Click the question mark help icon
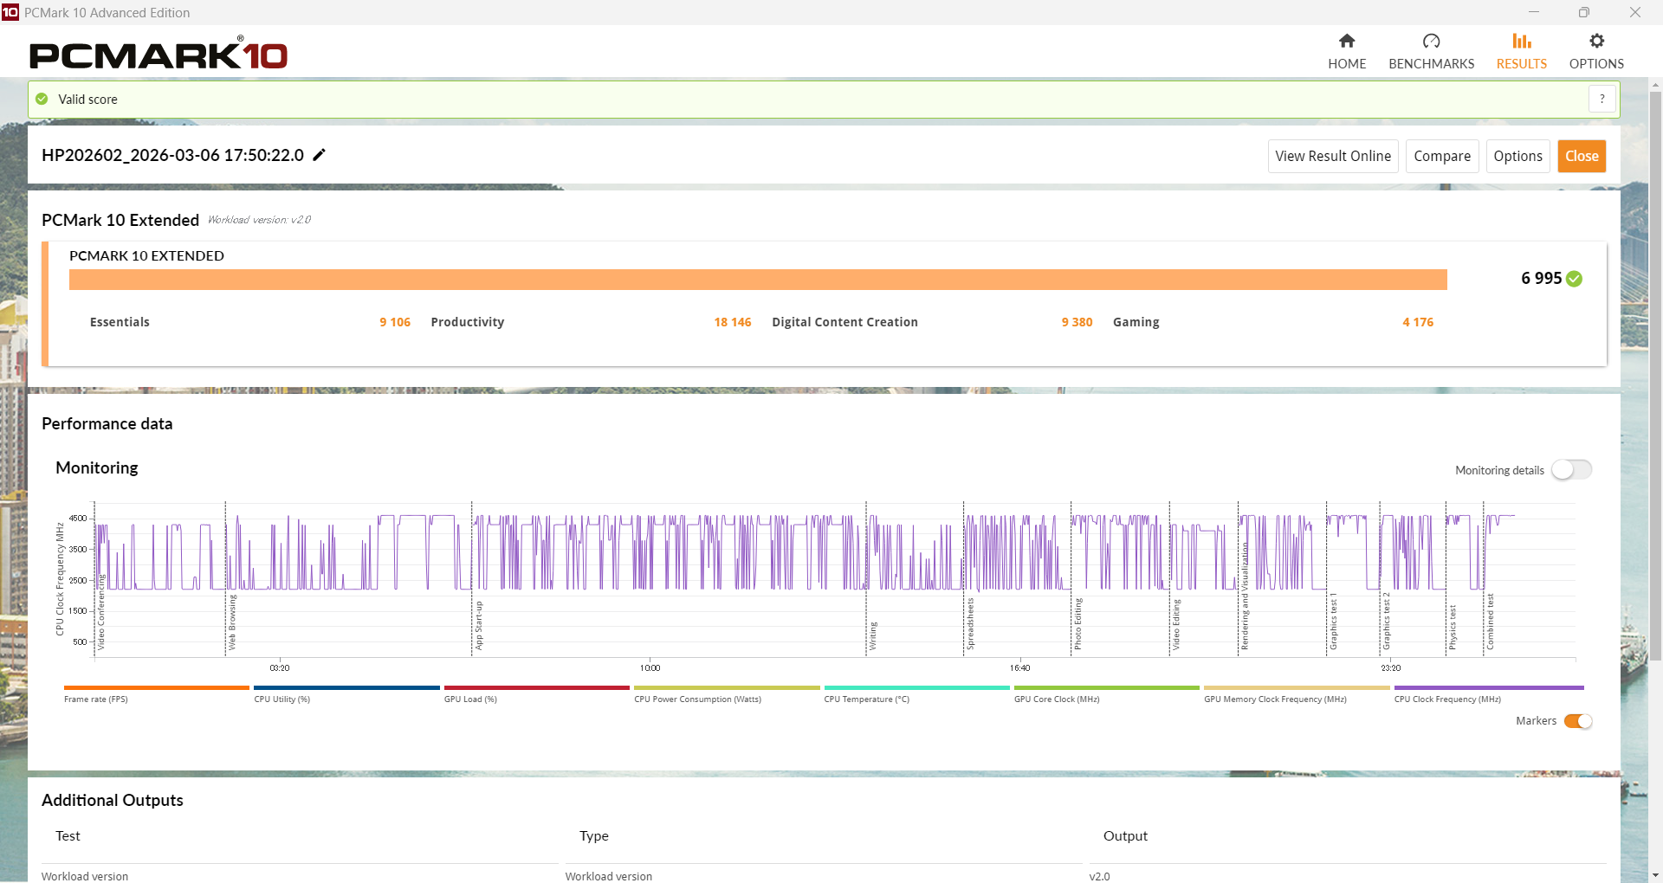 pyautogui.click(x=1602, y=100)
